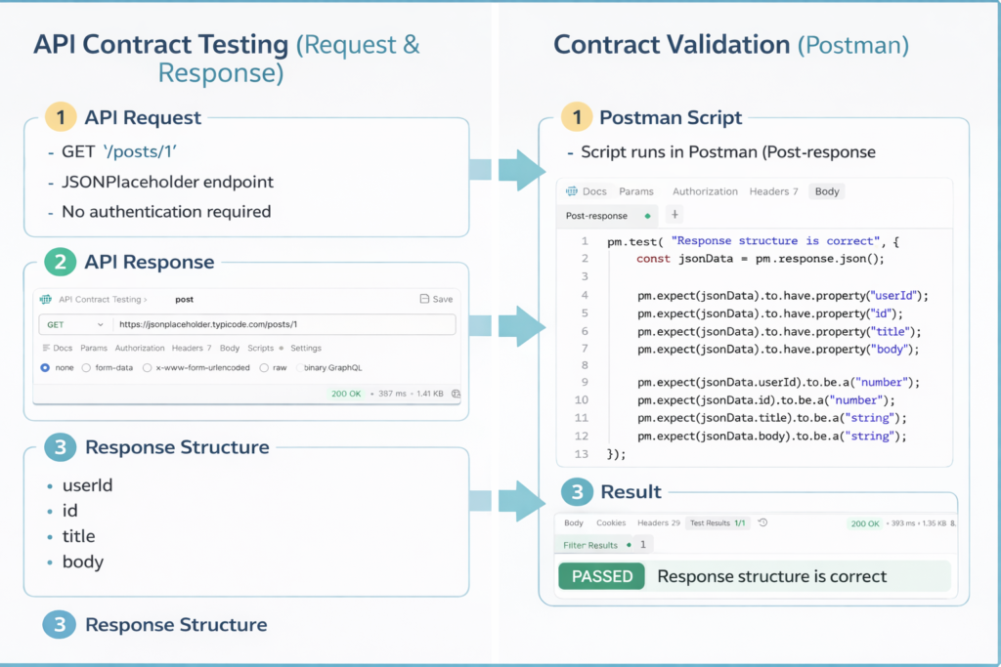
Task: Click the globe icon beside the 1.41 KB stat
Action: (456, 393)
